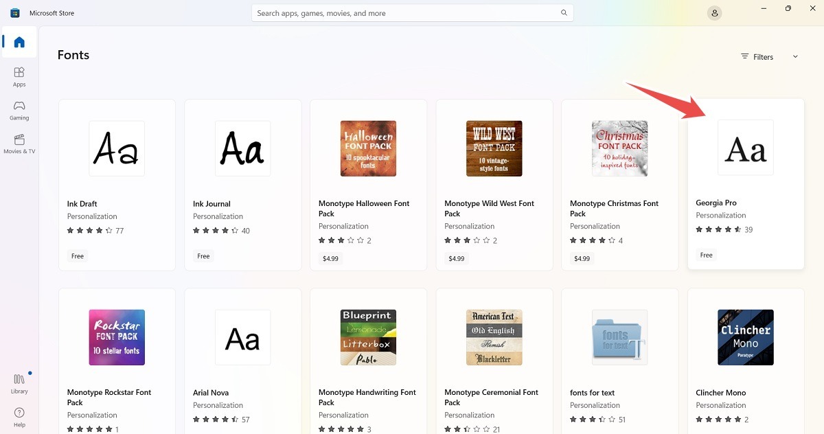Click the $4.99 price on Halloween Font Pack
This screenshot has height=434, width=824.
click(330, 258)
